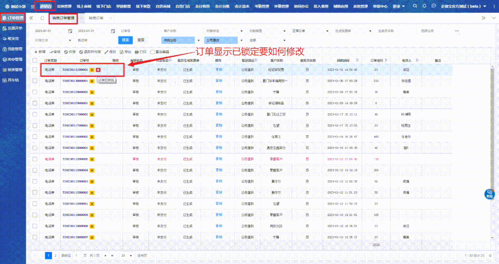
Task: Click the hamburger menu icon beside the logo
Action: (x=32, y=6)
